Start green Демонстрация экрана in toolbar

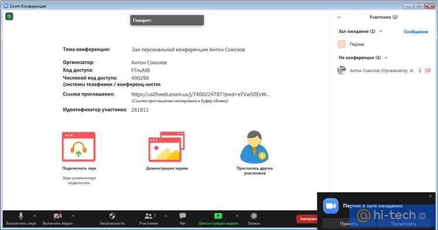coord(218,218)
